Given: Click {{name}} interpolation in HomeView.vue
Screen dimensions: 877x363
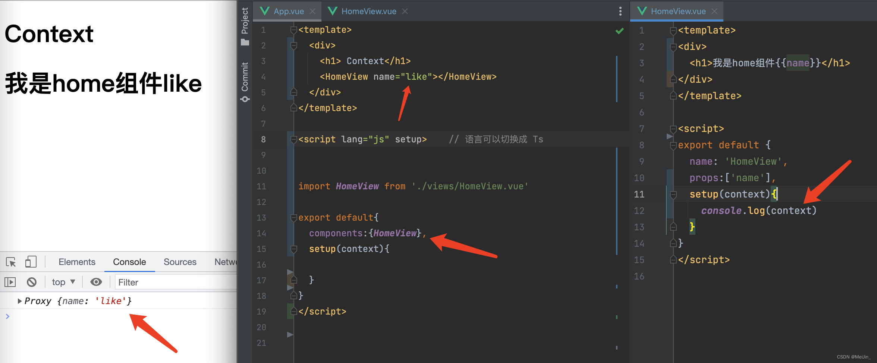Looking at the screenshot, I should [x=798, y=63].
